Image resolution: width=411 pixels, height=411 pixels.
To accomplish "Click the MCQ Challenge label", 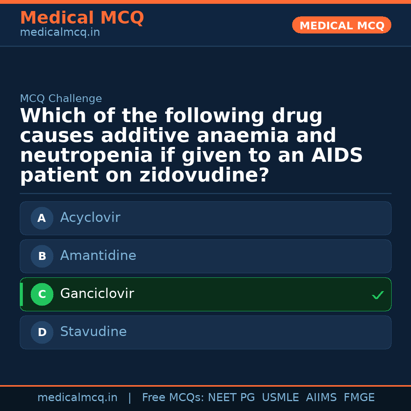I will click(61, 99).
